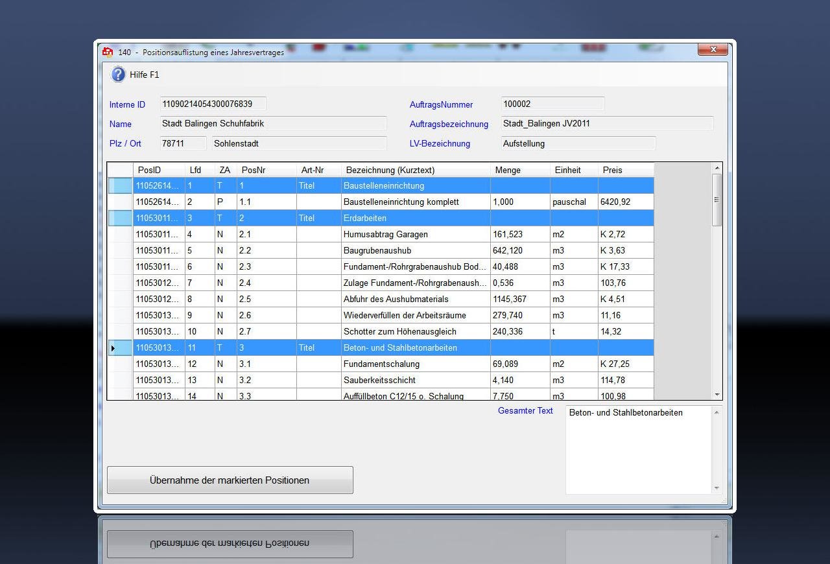Select row selector of Erdarbeiten title row
Image resolution: width=830 pixels, height=564 pixels.
tap(120, 218)
